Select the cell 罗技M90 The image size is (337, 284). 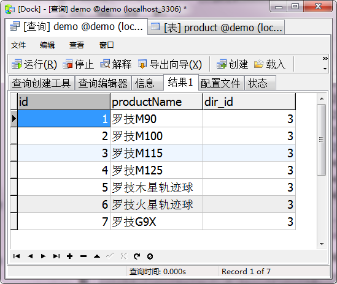point(157,119)
